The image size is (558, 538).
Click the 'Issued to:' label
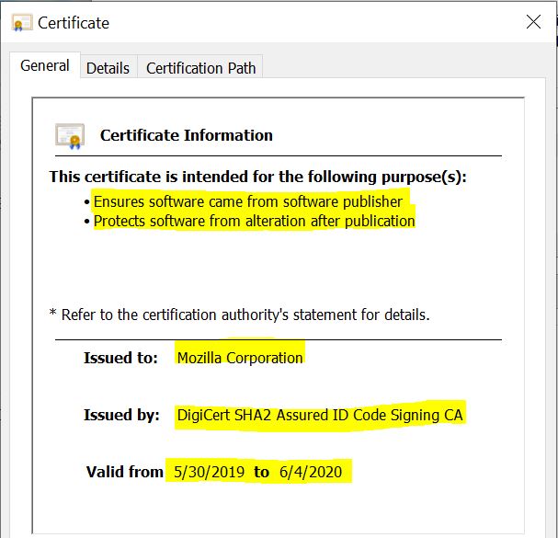click(x=120, y=358)
